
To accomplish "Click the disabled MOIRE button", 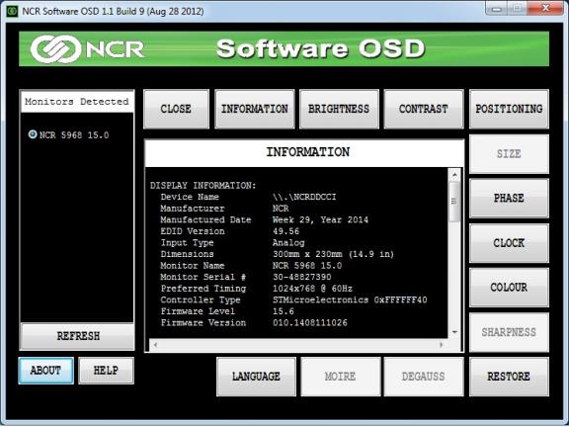I will (341, 377).
